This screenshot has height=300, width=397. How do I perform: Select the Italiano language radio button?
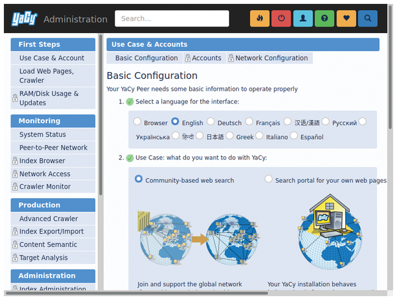pos(259,136)
